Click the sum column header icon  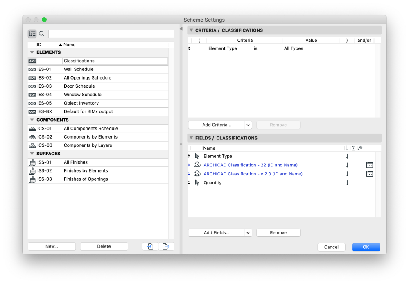pos(353,148)
